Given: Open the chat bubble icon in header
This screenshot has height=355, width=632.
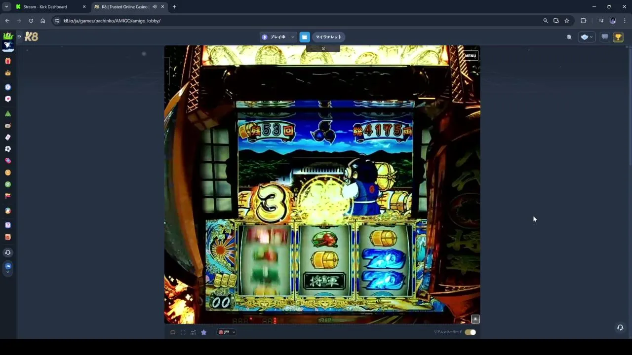Looking at the screenshot, I should pyautogui.click(x=605, y=37).
